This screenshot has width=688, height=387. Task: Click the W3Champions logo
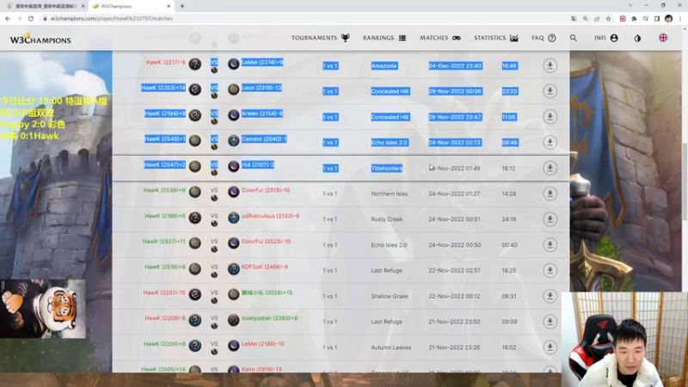click(x=40, y=39)
